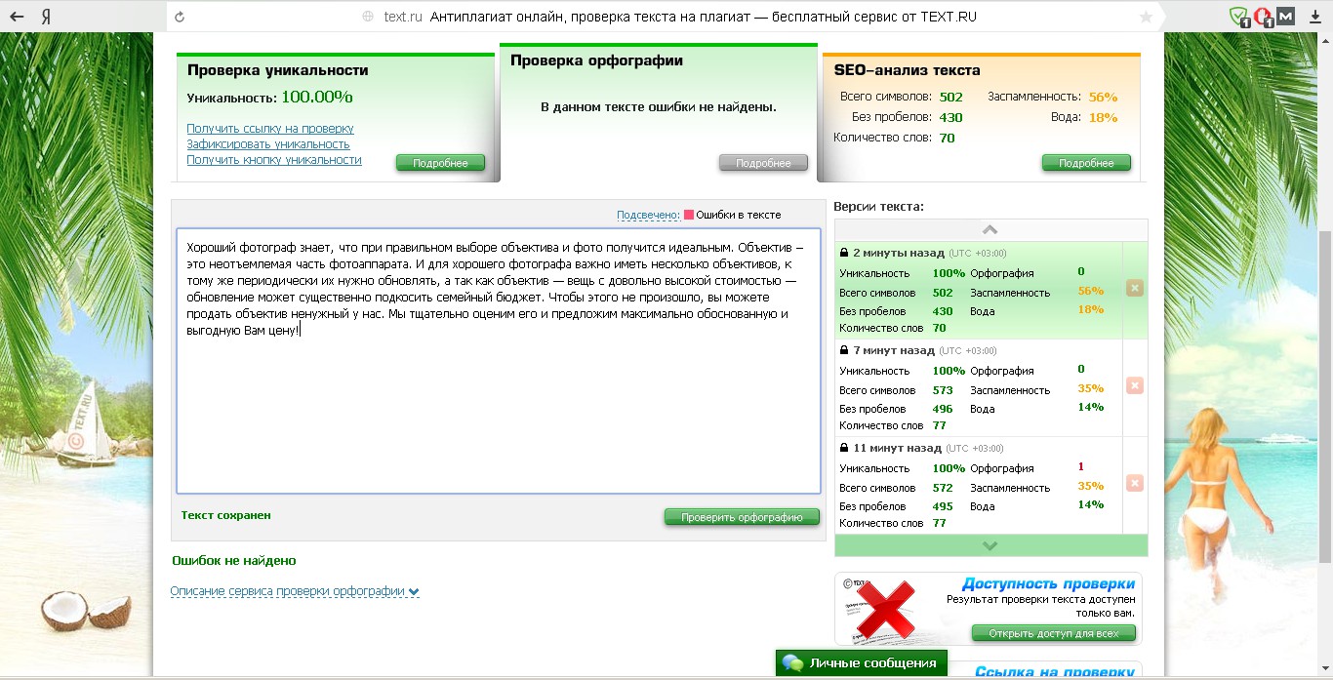Screen dimensions: 1333x680
Task: Go back with the browser arrow
Action: [x=17, y=17]
